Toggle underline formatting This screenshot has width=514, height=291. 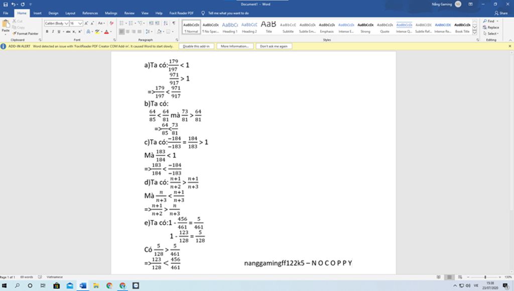click(x=59, y=32)
